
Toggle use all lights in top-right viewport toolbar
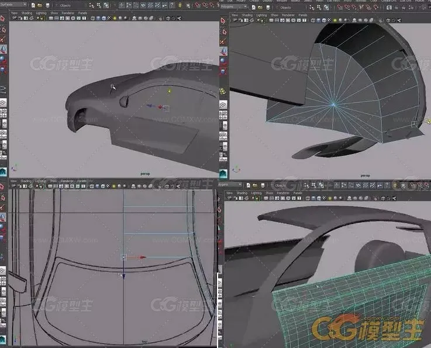[x=335, y=20]
